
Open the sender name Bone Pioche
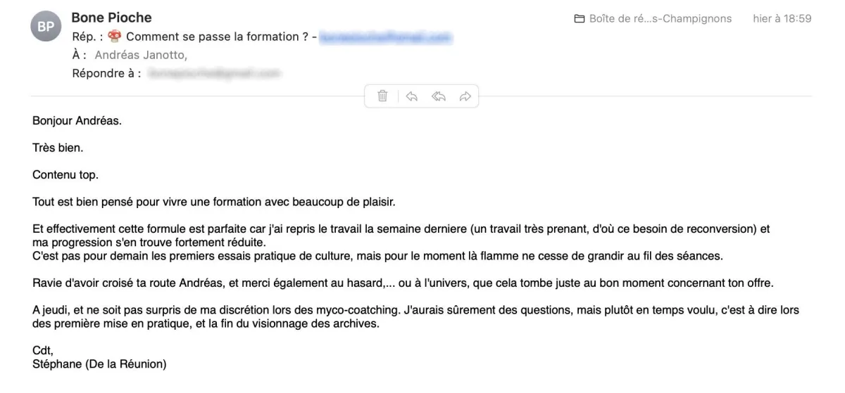click(x=111, y=18)
